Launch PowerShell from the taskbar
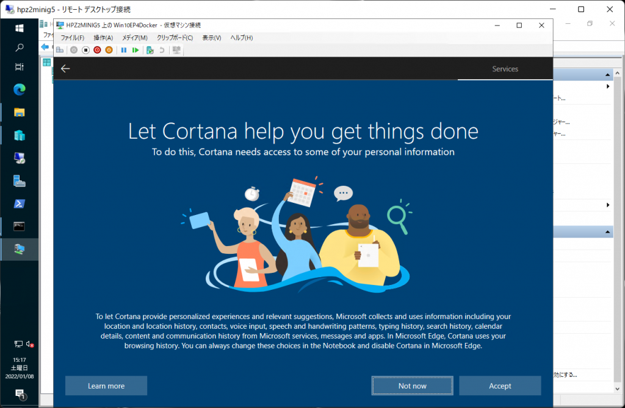Image resolution: width=625 pixels, height=408 pixels. pos(19,204)
